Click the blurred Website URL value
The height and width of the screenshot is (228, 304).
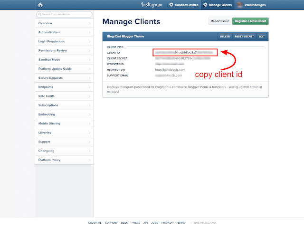coord(170,64)
